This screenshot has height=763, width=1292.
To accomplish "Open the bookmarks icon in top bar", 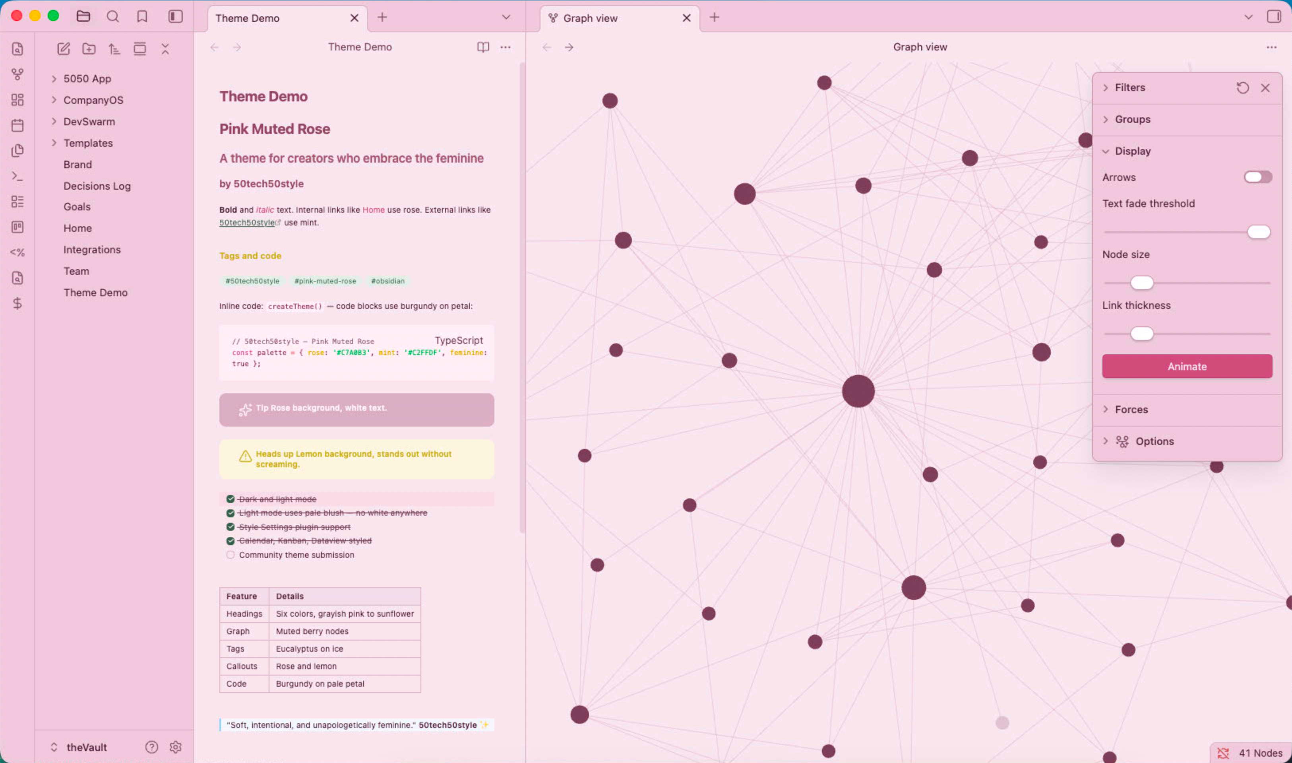I will point(142,16).
